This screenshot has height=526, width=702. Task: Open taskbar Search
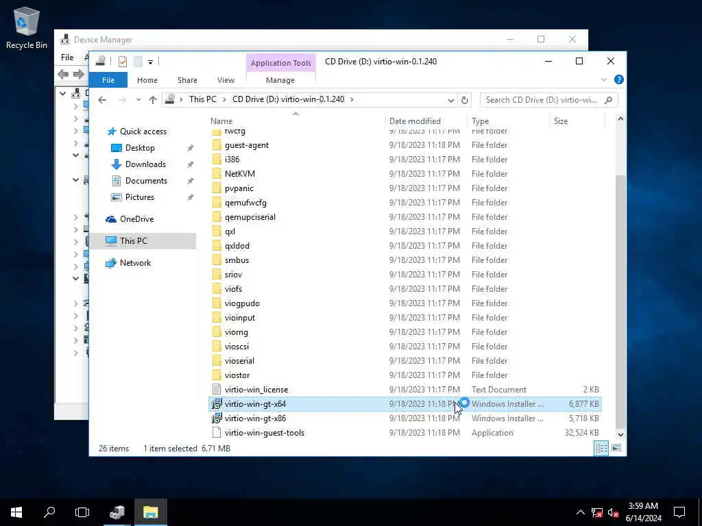[49, 512]
